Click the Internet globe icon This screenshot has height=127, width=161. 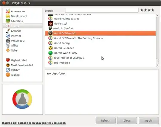[x=8, y=36]
